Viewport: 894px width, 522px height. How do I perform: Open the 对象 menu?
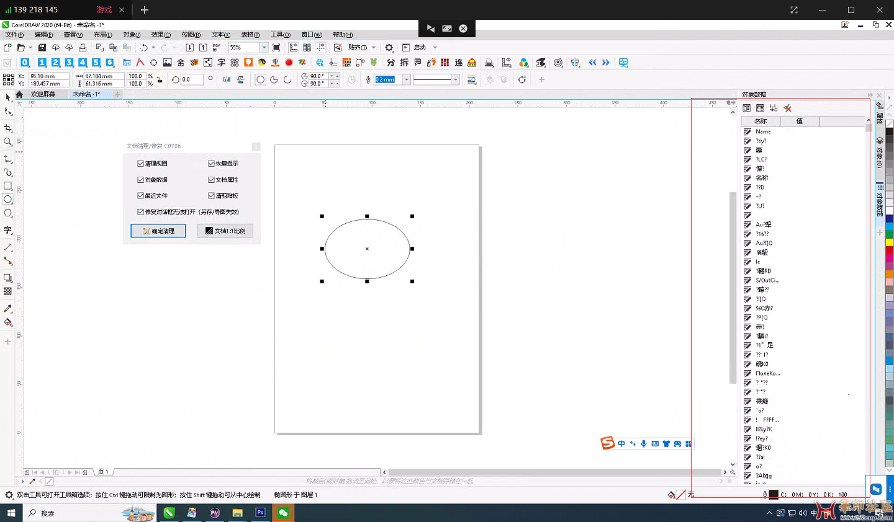[132, 35]
